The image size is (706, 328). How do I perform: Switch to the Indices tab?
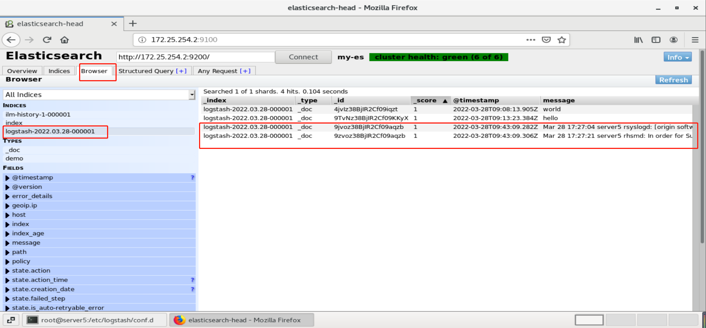click(x=59, y=71)
